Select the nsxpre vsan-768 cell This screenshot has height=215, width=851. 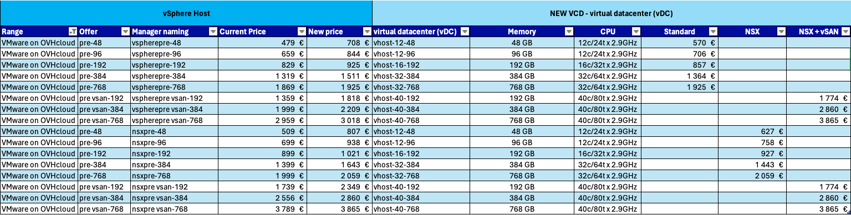click(x=174, y=209)
